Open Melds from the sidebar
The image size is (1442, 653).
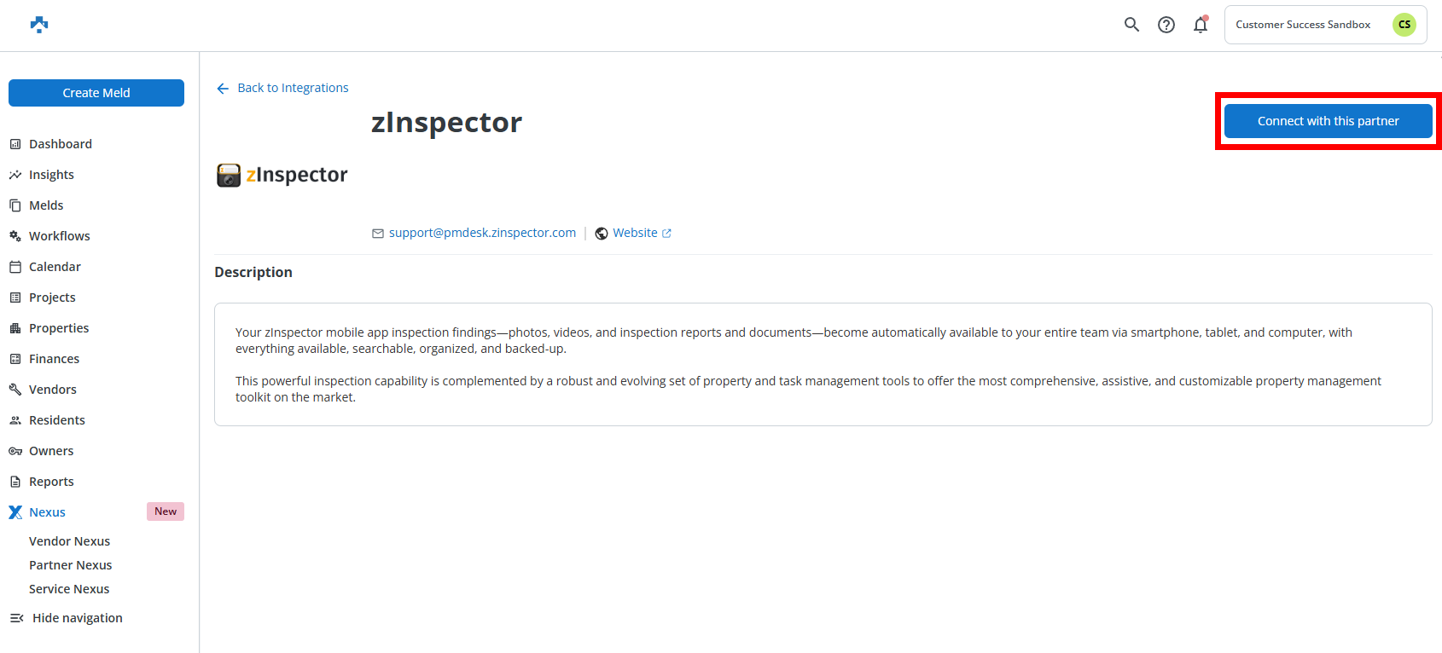(x=46, y=205)
